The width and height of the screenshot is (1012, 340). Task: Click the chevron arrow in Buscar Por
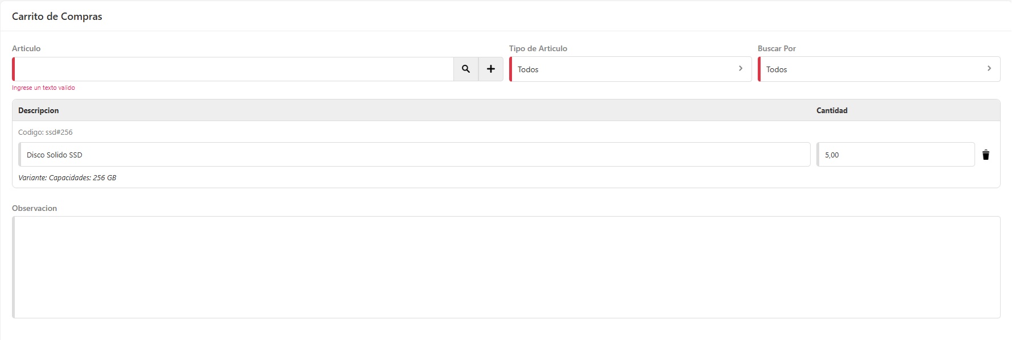989,68
